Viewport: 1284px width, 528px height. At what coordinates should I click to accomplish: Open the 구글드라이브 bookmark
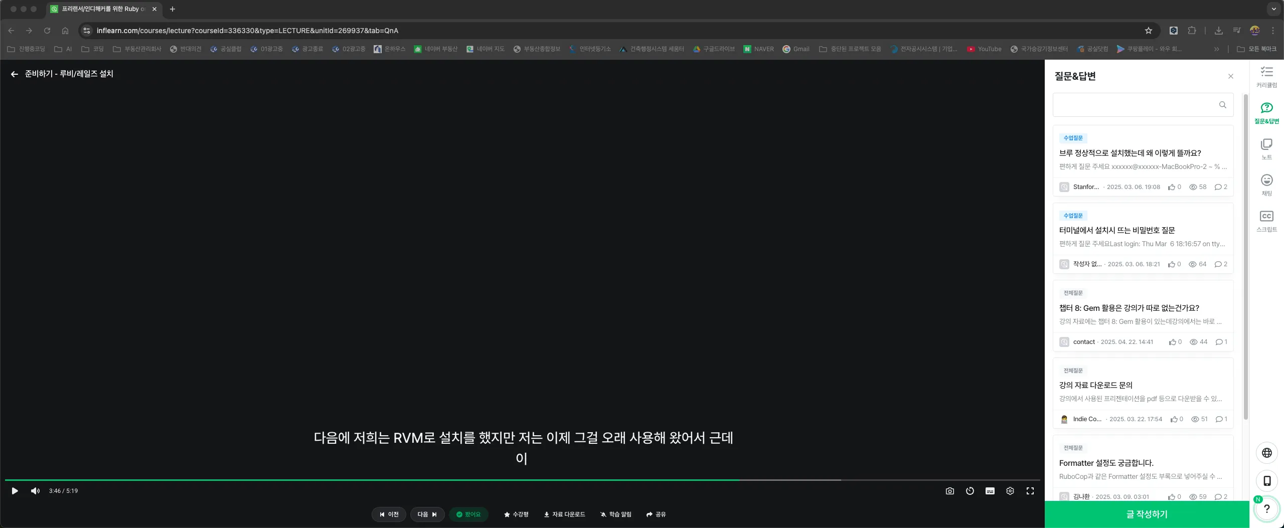[x=714, y=49]
